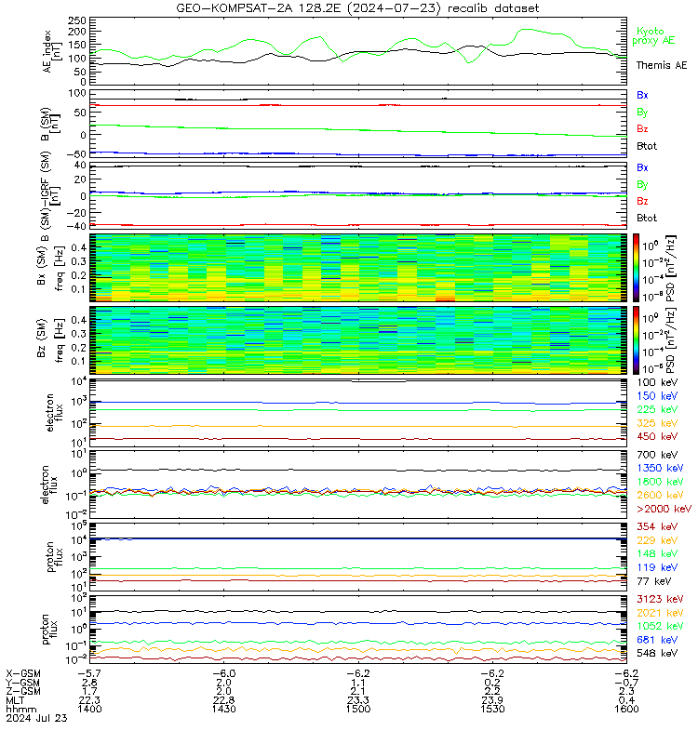
Task: Click the 1600 time axis tick label
Action: [626, 709]
